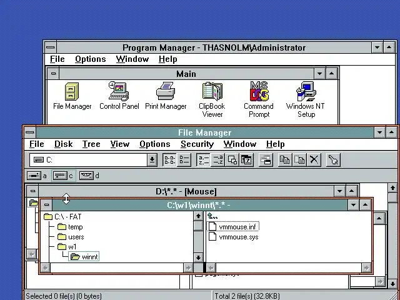Open the control menu of D:\*.* [Mouse] window
The width and height of the screenshot is (400, 300).
32,191
